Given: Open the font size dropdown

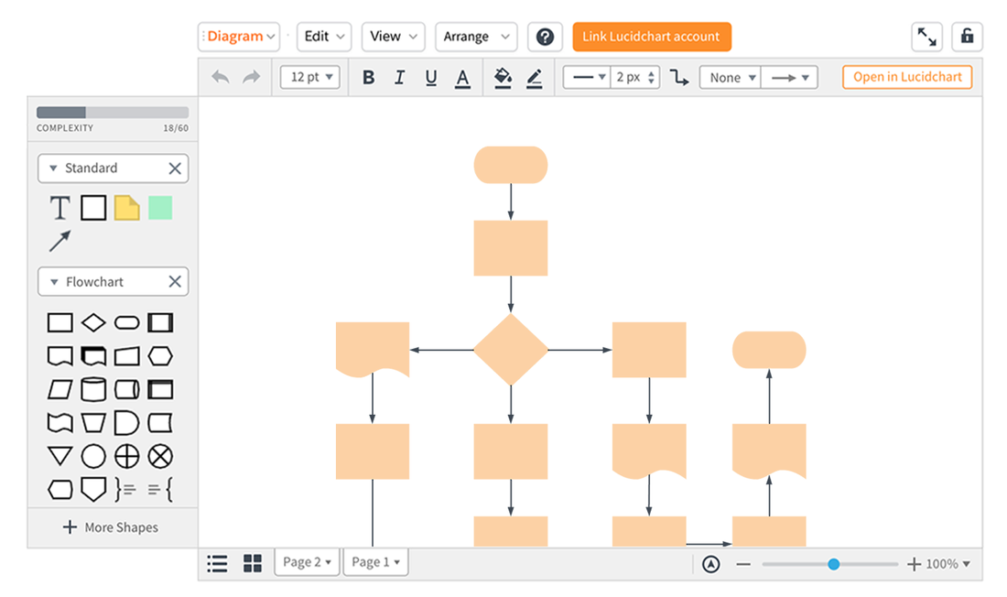Looking at the screenshot, I should (x=309, y=77).
